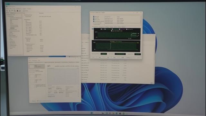Expand the Operating System node in AIDA64 tree
206x116 pixels.
[x=8, y=31]
